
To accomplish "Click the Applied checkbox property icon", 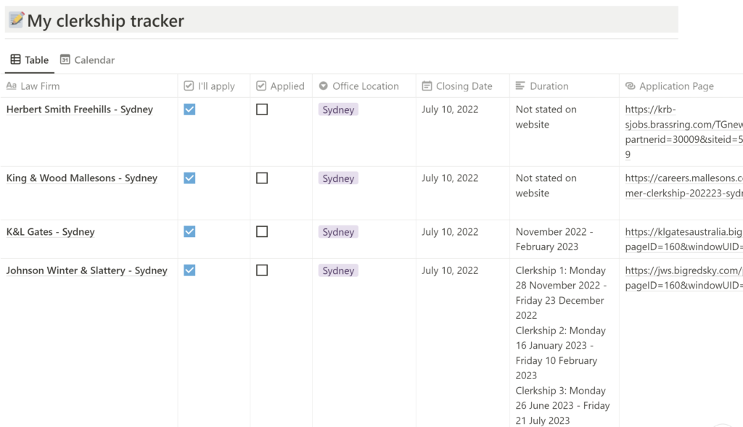I will tap(261, 86).
